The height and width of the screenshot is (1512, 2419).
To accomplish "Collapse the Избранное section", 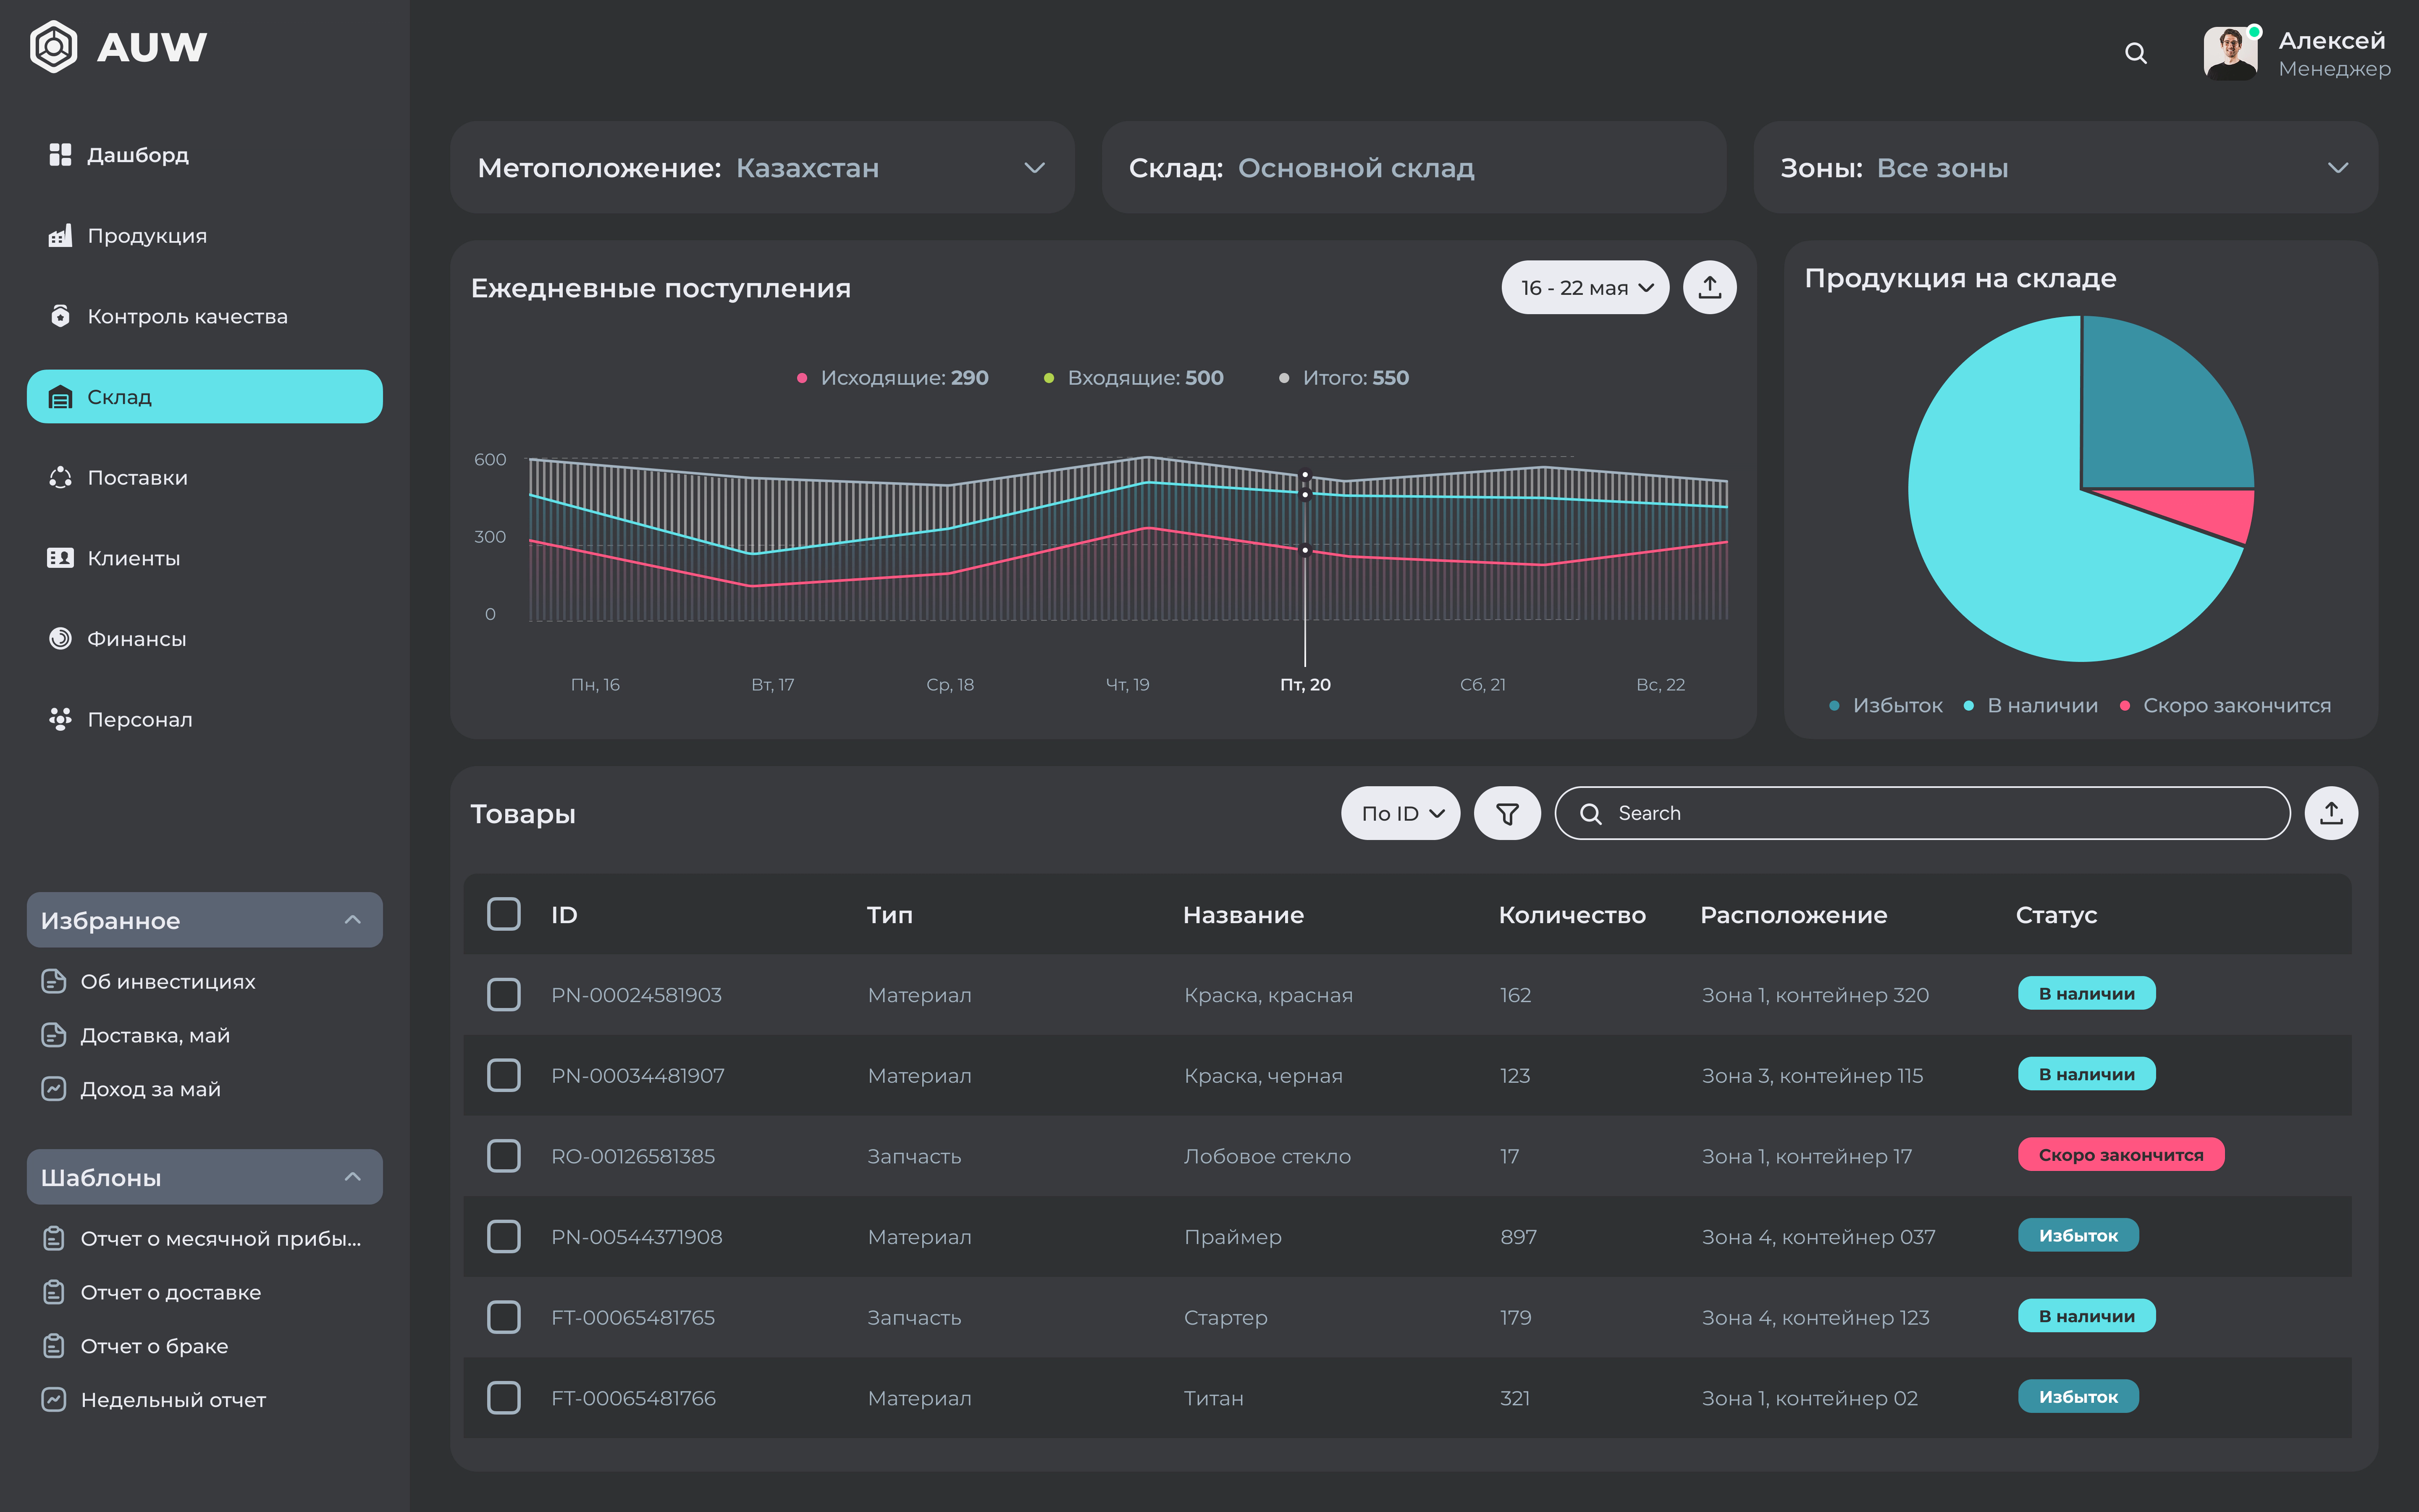I will (x=352, y=920).
